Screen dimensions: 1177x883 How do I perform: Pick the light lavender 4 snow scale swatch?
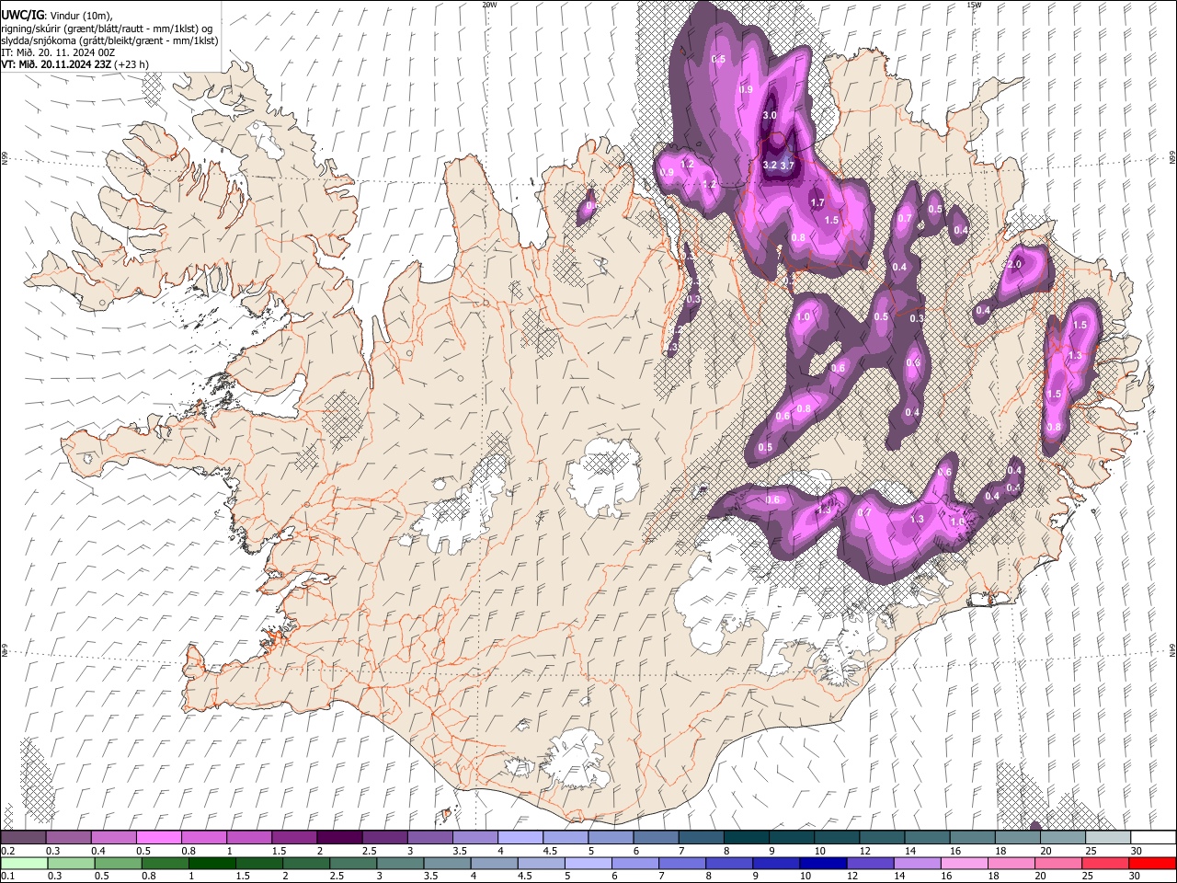(x=519, y=838)
